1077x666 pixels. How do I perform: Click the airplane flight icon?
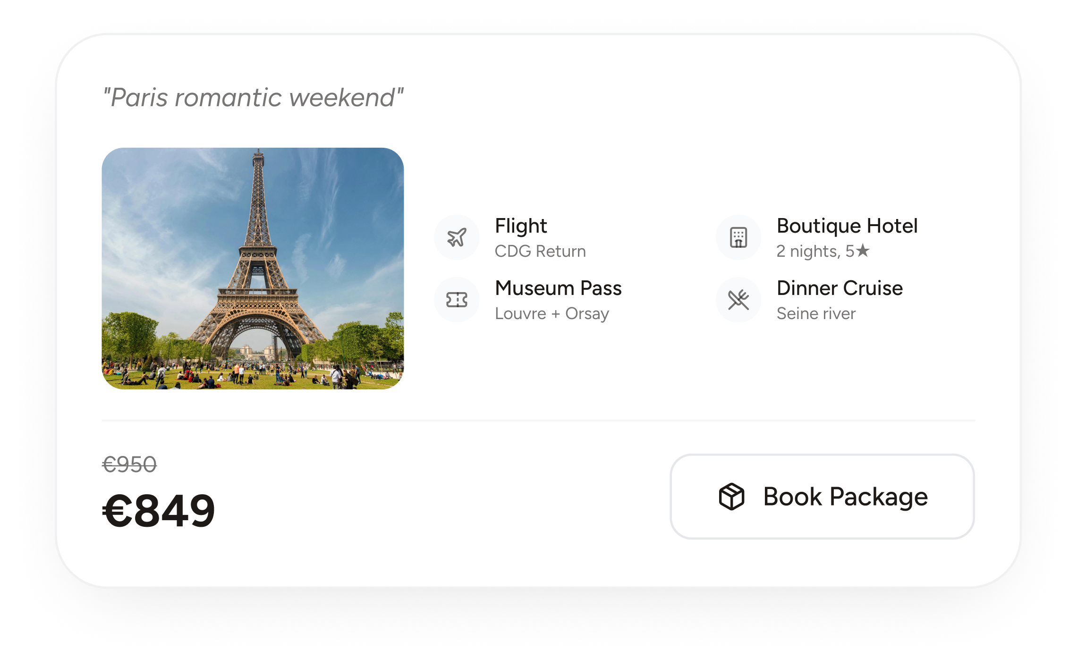click(x=457, y=237)
